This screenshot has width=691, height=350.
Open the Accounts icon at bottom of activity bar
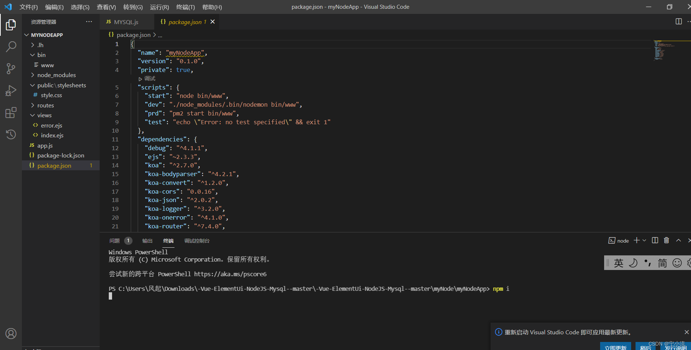point(11,334)
